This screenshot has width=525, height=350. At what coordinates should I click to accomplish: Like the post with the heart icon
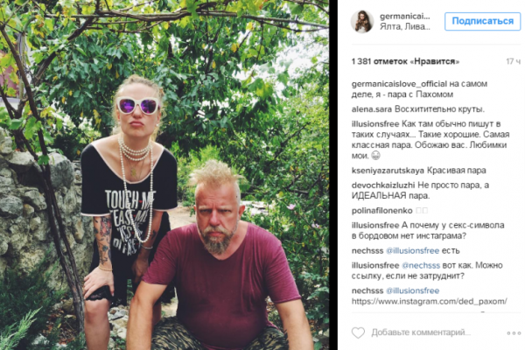pos(358,332)
